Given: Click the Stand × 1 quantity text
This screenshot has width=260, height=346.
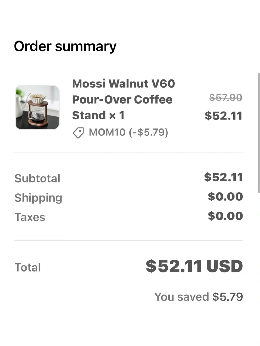Looking at the screenshot, I should pyautogui.click(x=98, y=116).
